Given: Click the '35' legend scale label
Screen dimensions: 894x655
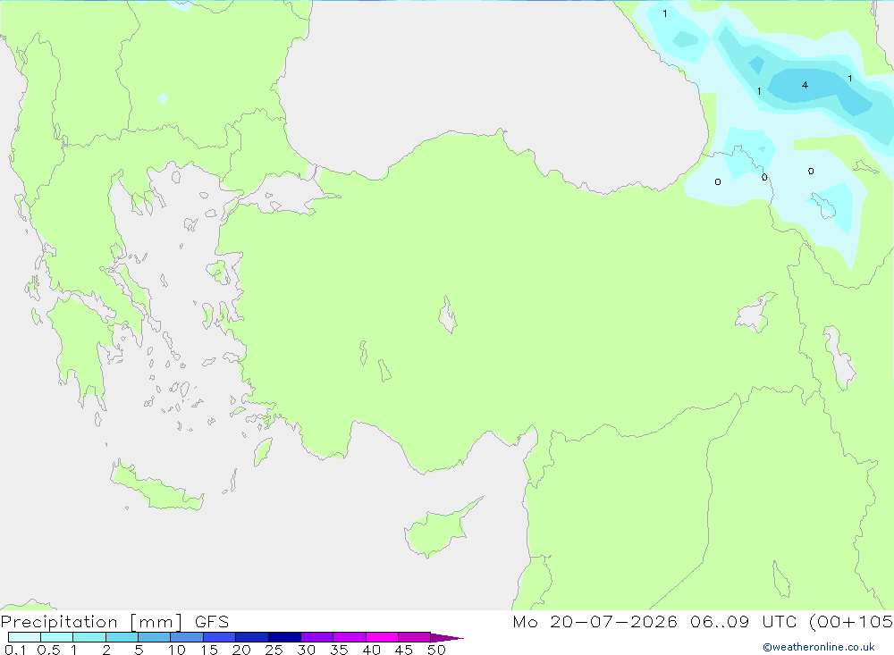Looking at the screenshot, I should click(339, 650).
